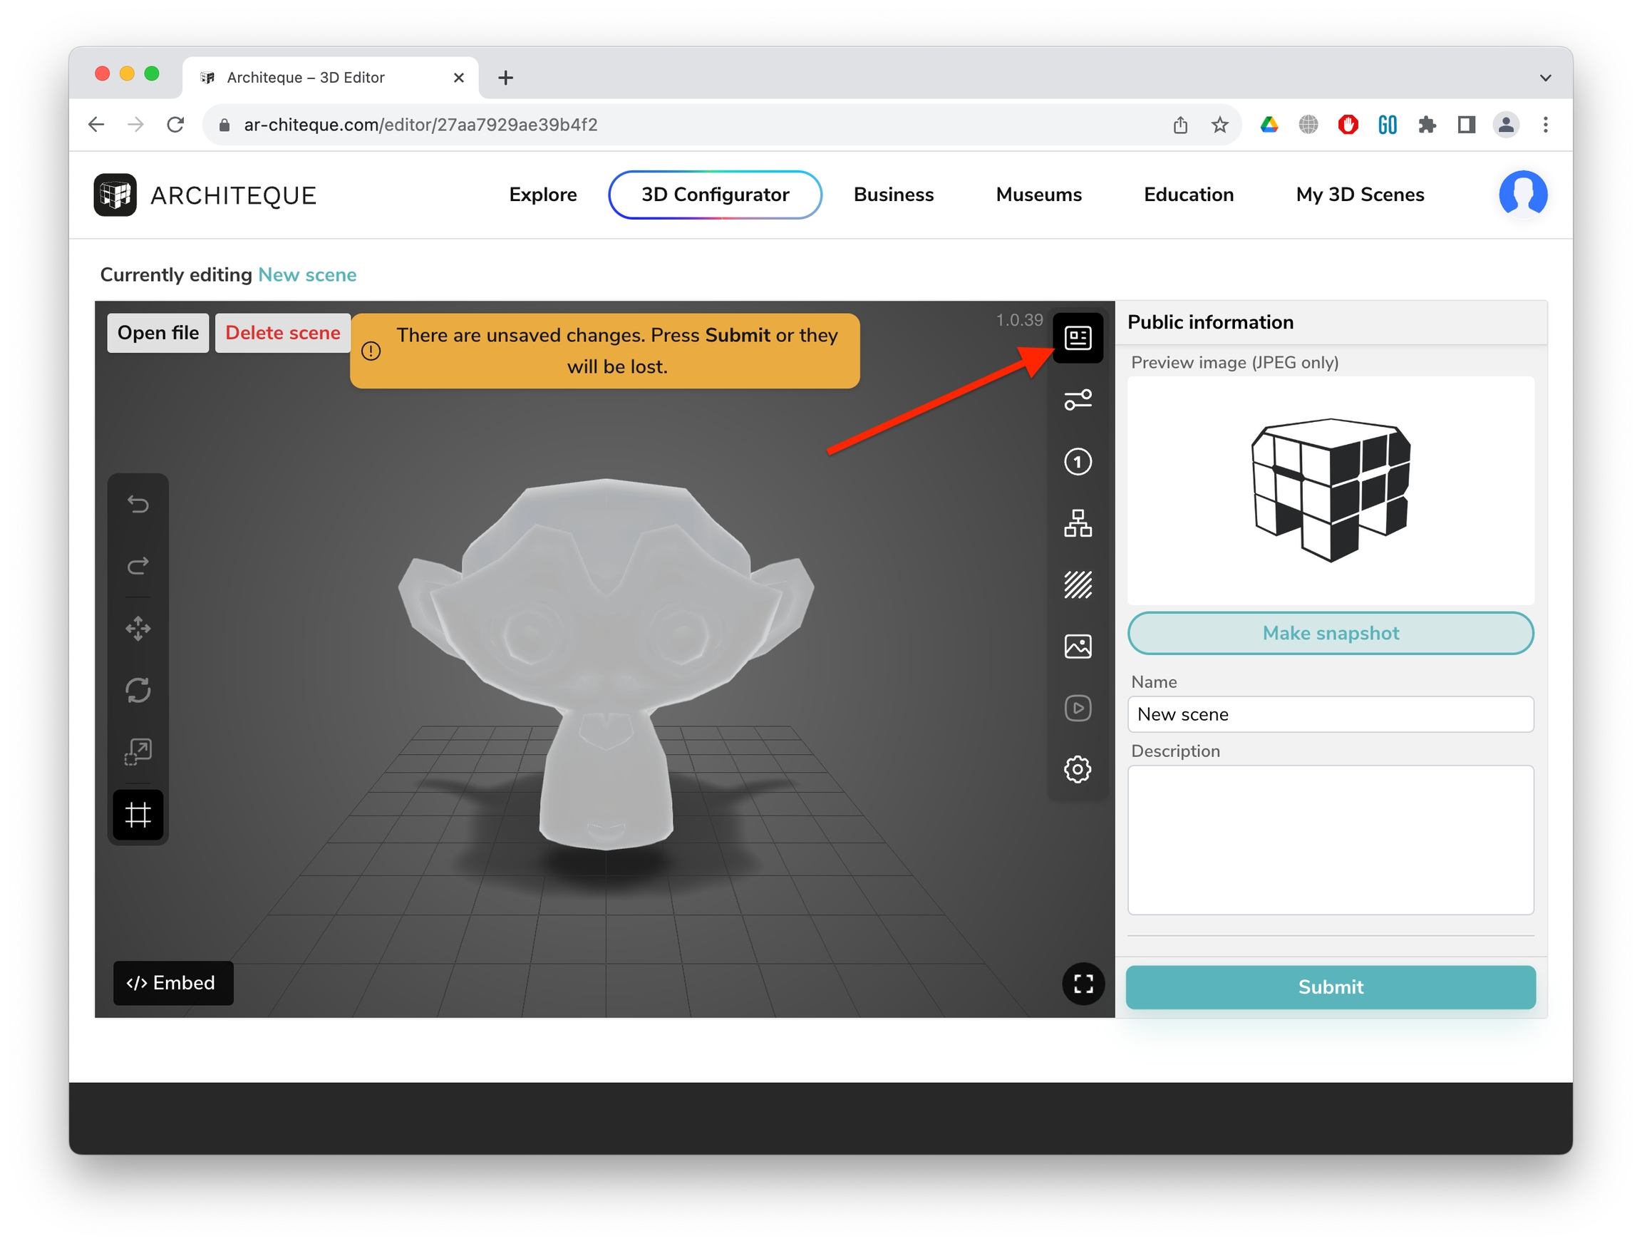Open the image background panel icon
Viewport: 1642px width, 1246px height.
tap(1077, 647)
